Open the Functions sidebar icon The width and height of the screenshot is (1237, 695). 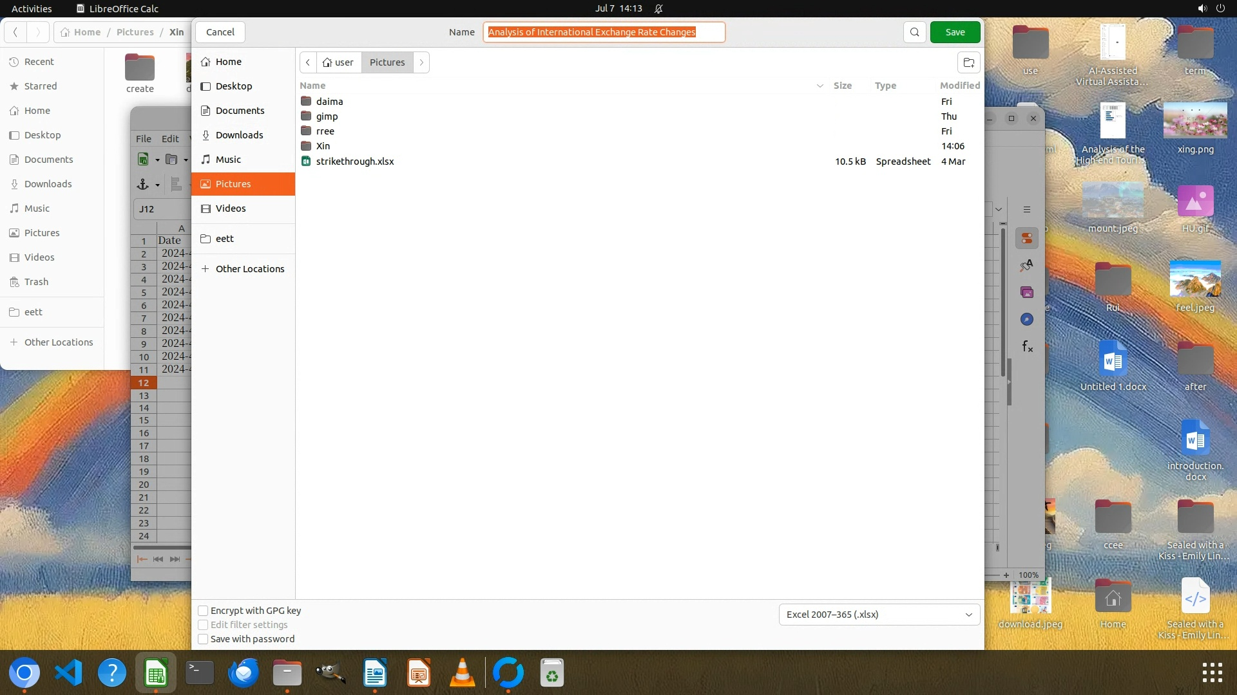1027,347
